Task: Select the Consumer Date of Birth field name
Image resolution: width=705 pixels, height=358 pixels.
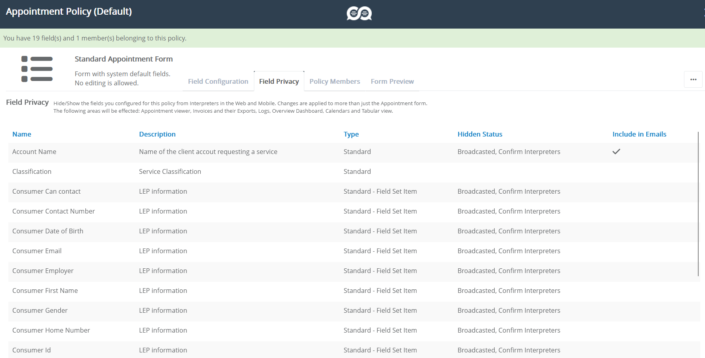Action: coord(48,231)
